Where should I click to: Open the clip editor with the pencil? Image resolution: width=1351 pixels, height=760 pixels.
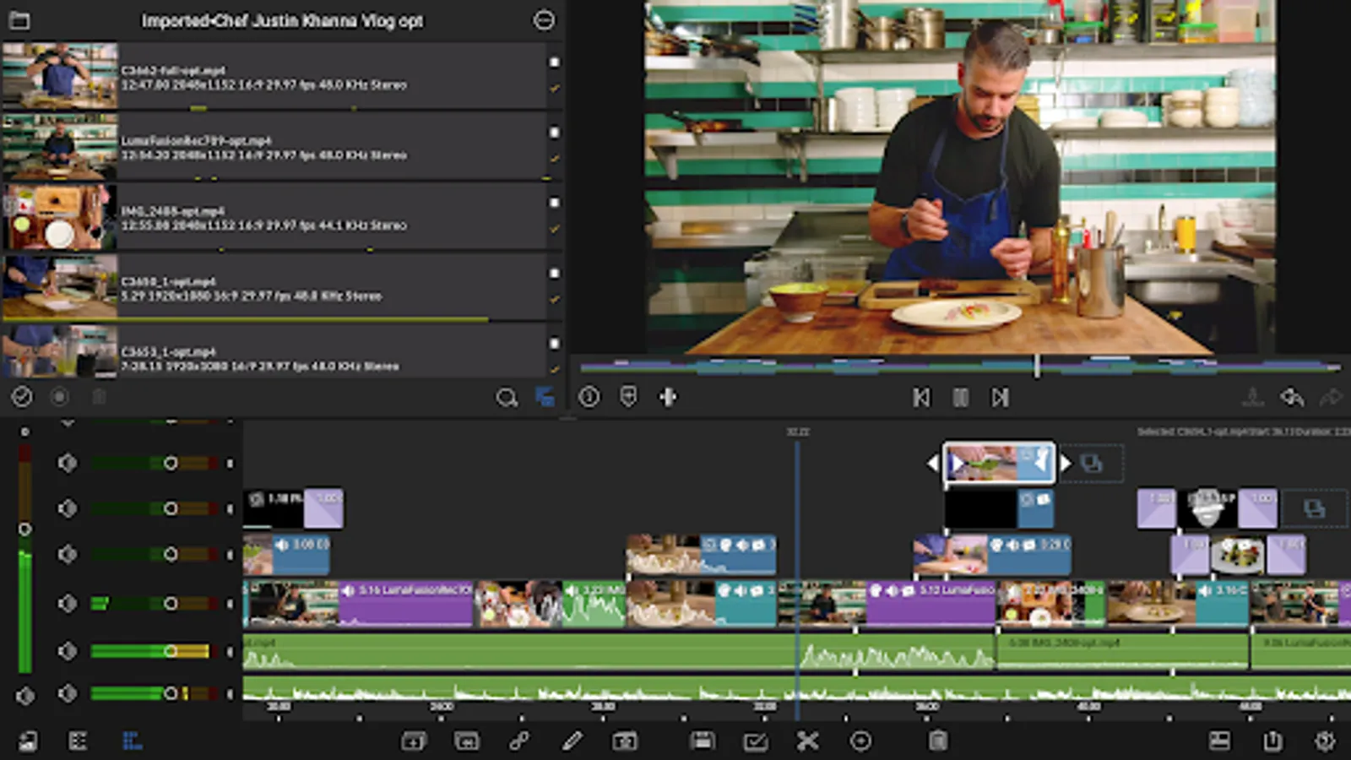[x=572, y=741]
